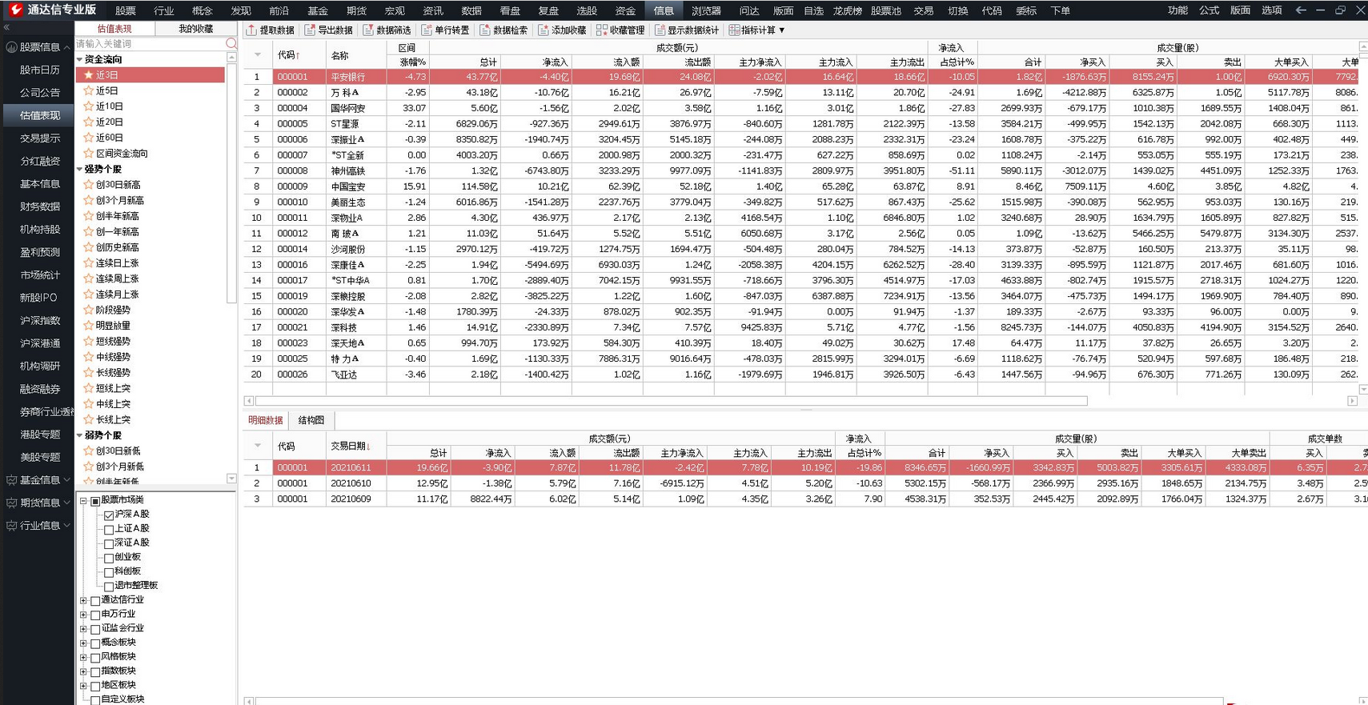Check the 深证A股 checkbox

point(109,543)
